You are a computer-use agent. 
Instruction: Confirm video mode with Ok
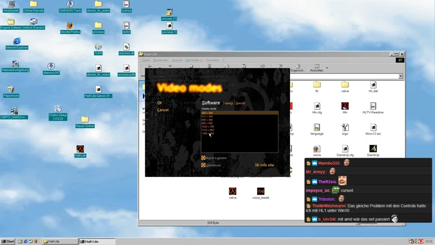click(159, 103)
